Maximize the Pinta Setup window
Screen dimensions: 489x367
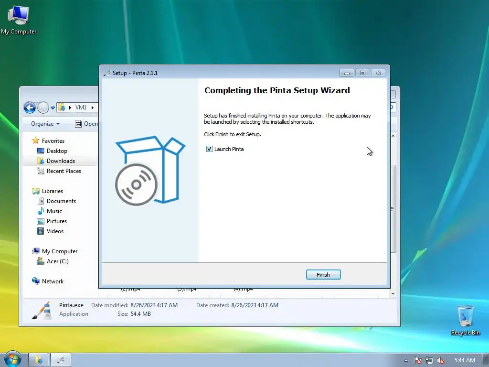(362, 73)
